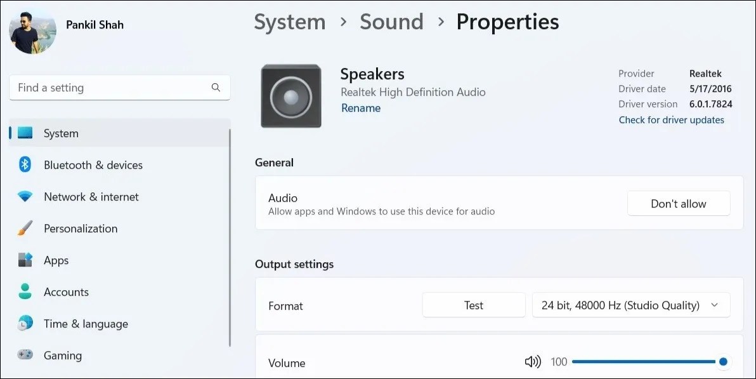Click Don't allow for audio access
The width and height of the screenshot is (756, 379).
[678, 203]
